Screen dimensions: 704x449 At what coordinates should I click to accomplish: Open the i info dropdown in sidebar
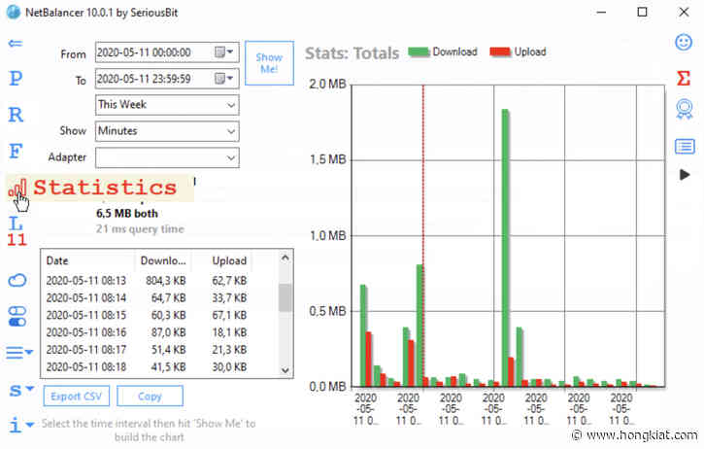(21, 425)
